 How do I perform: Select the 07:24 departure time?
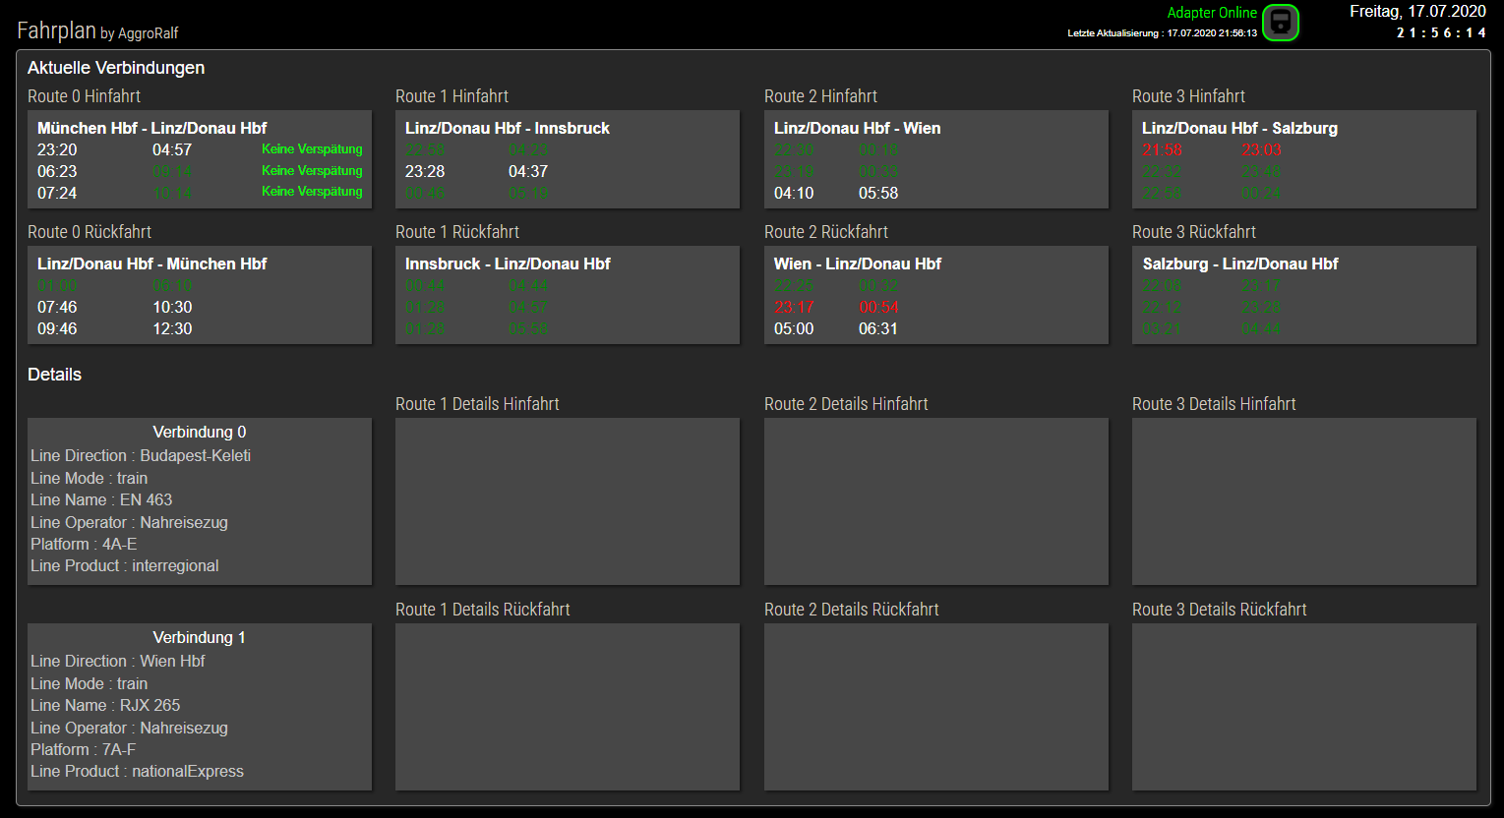pos(57,193)
